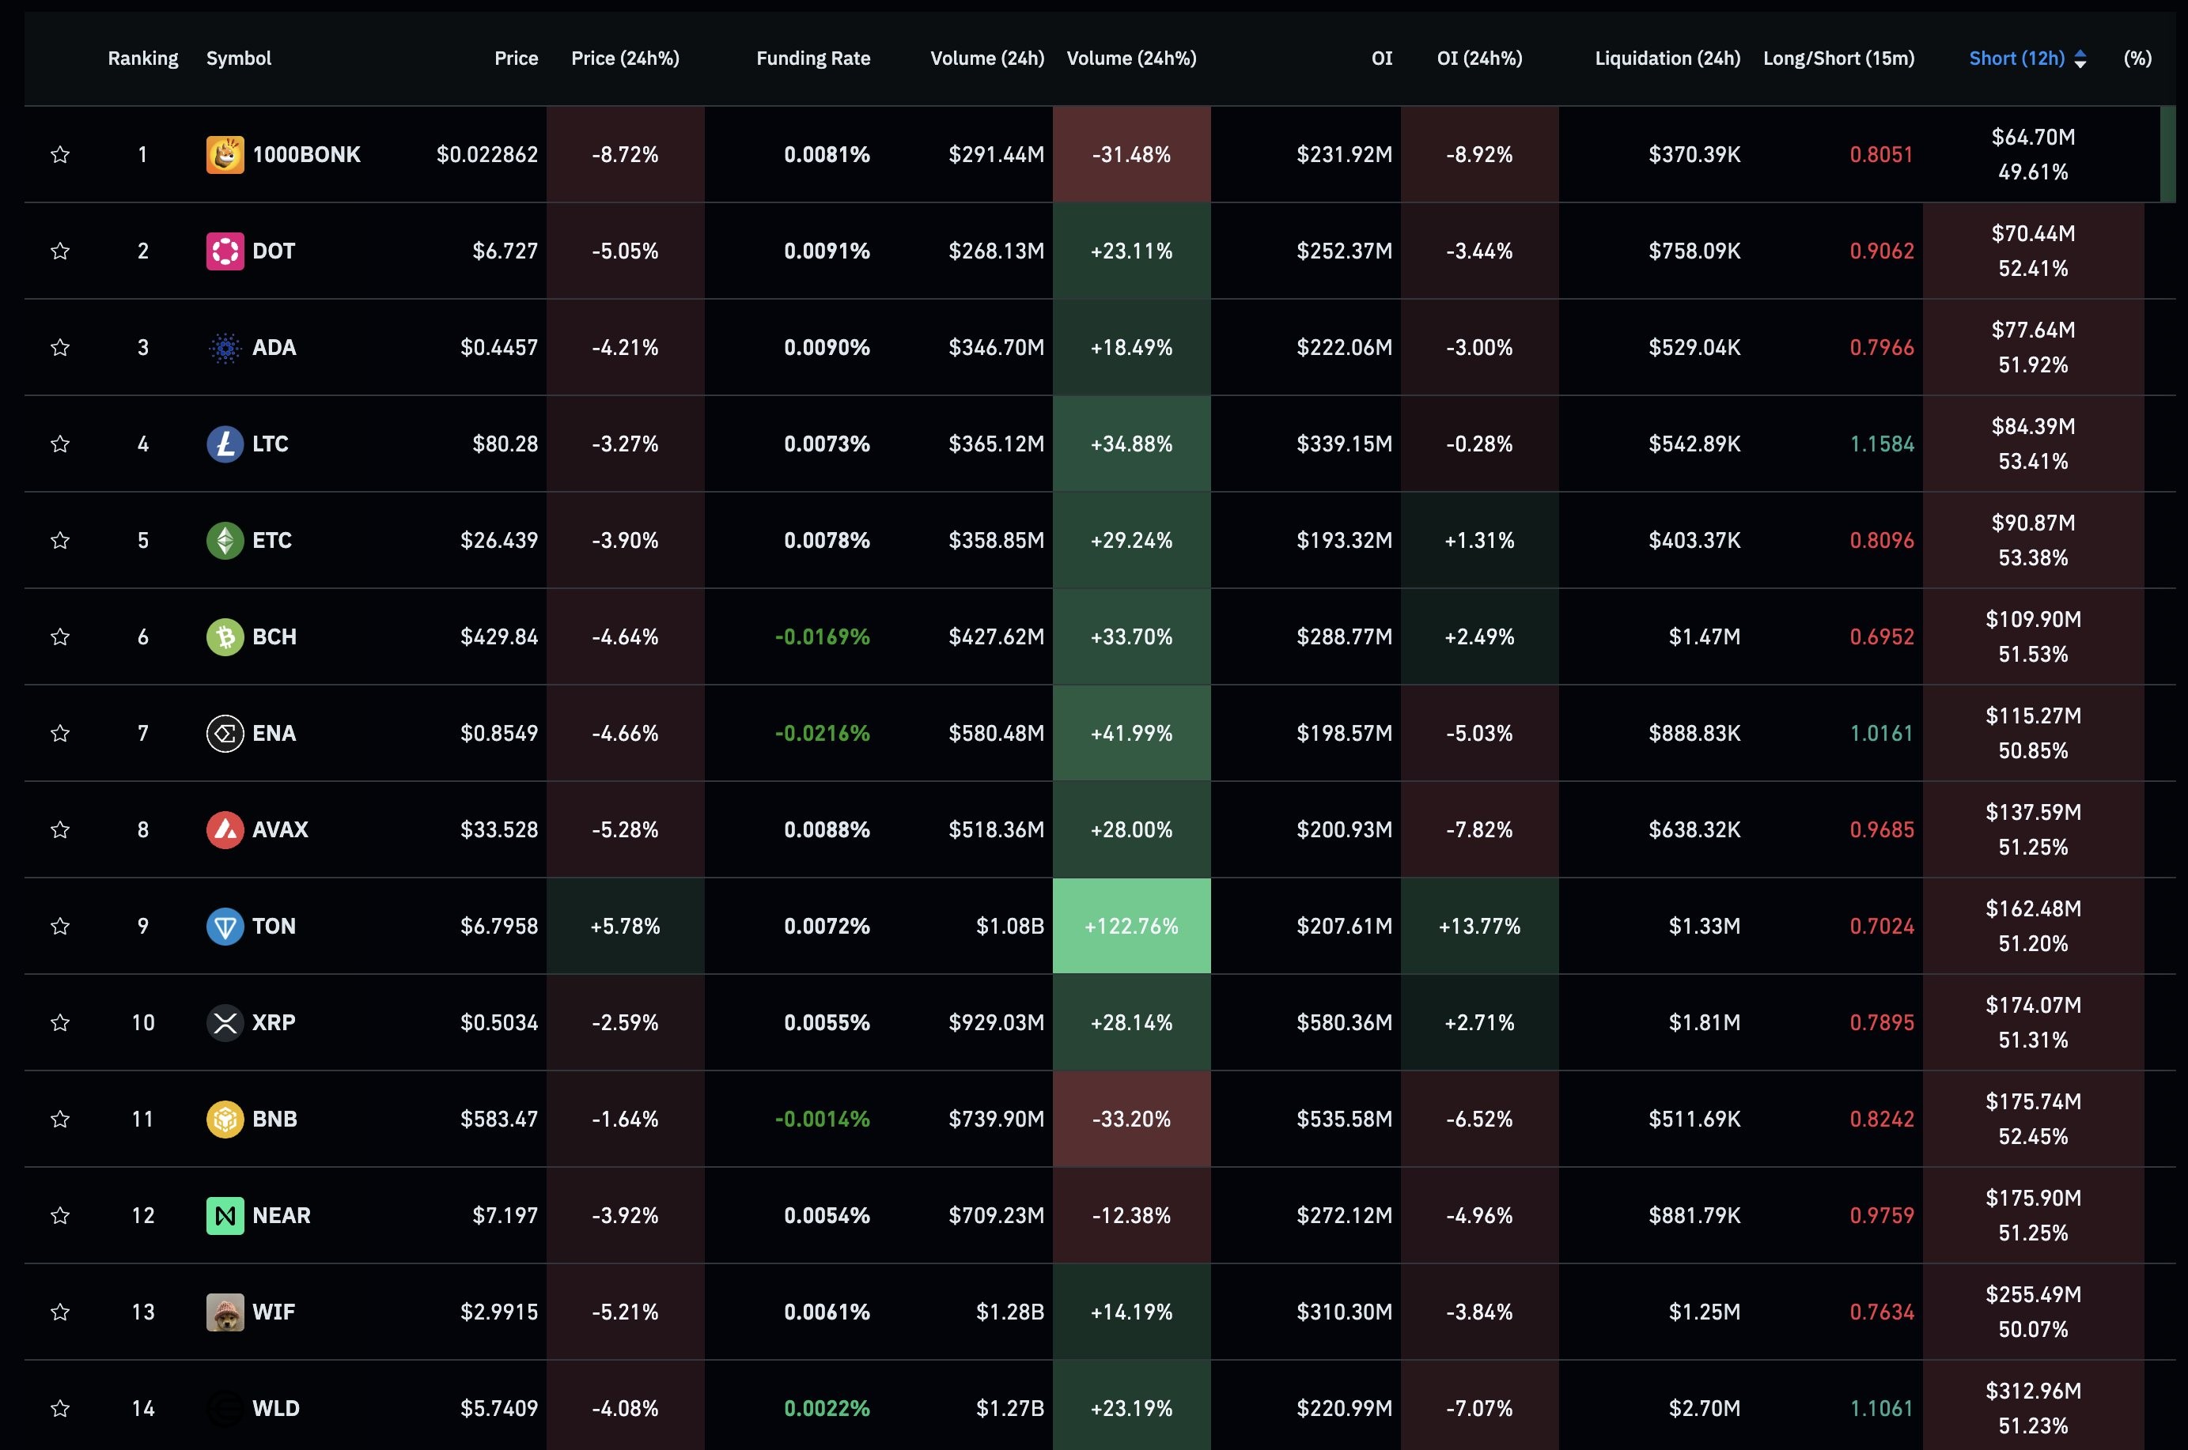This screenshot has width=2188, height=1450.
Task: Click NEAR's $7.197 price
Action: click(x=505, y=1215)
